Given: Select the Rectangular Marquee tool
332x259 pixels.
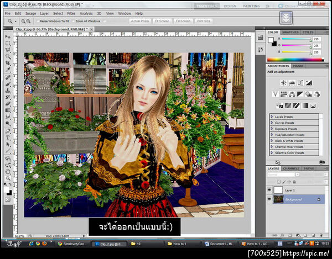Looking at the screenshot, I should (x=8, y=43).
